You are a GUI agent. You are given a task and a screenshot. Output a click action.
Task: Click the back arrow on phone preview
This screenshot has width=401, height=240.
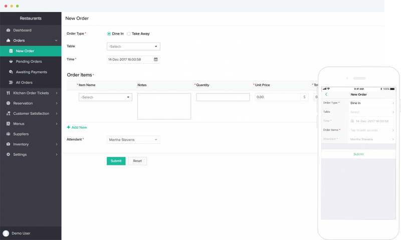point(326,94)
